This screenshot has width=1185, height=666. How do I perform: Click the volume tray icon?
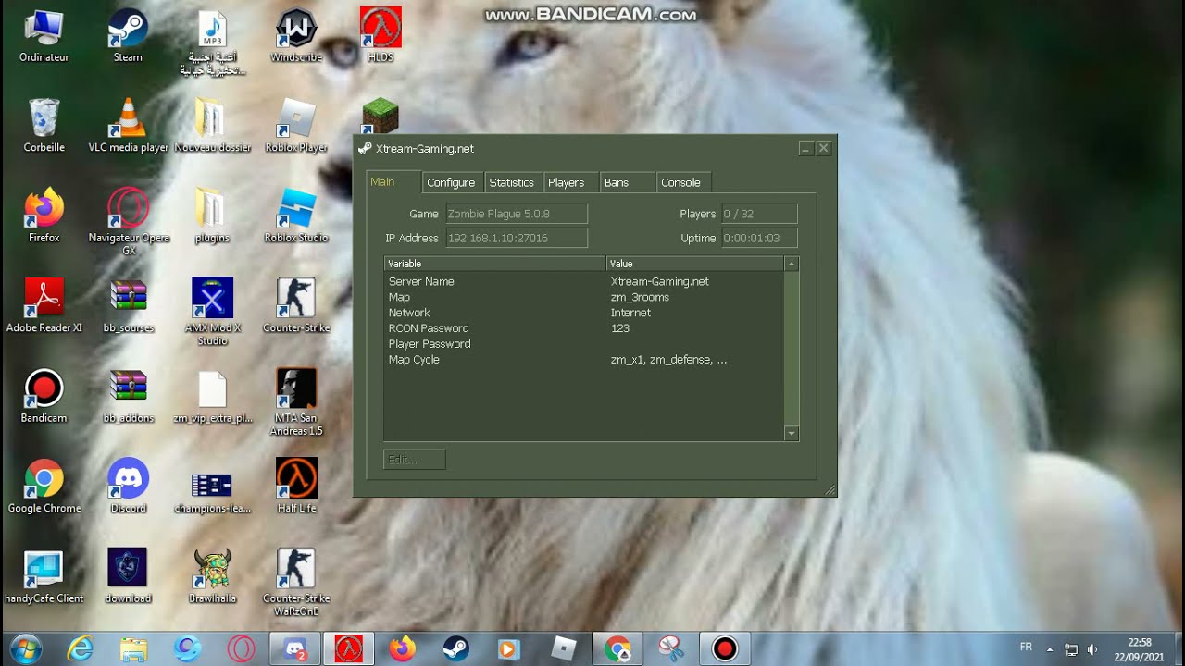pyautogui.click(x=1092, y=649)
